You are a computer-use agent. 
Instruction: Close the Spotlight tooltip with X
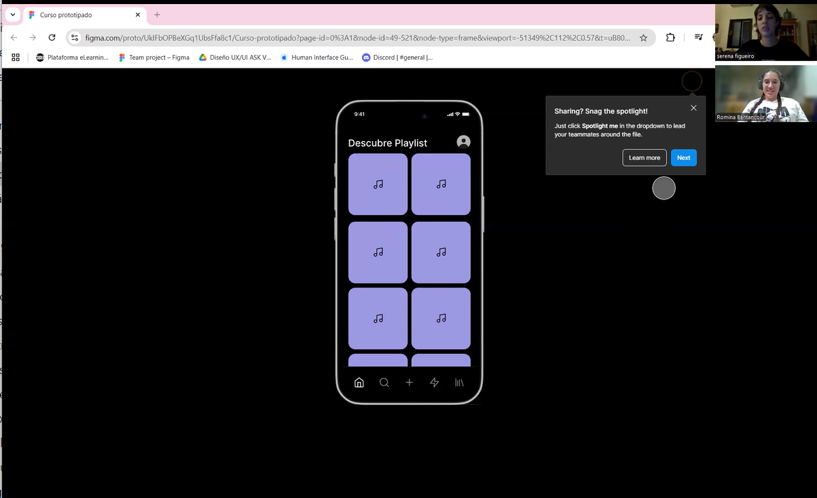[x=693, y=108]
